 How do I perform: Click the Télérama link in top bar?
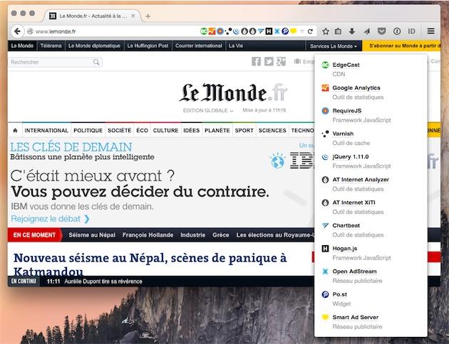pyautogui.click(x=51, y=45)
